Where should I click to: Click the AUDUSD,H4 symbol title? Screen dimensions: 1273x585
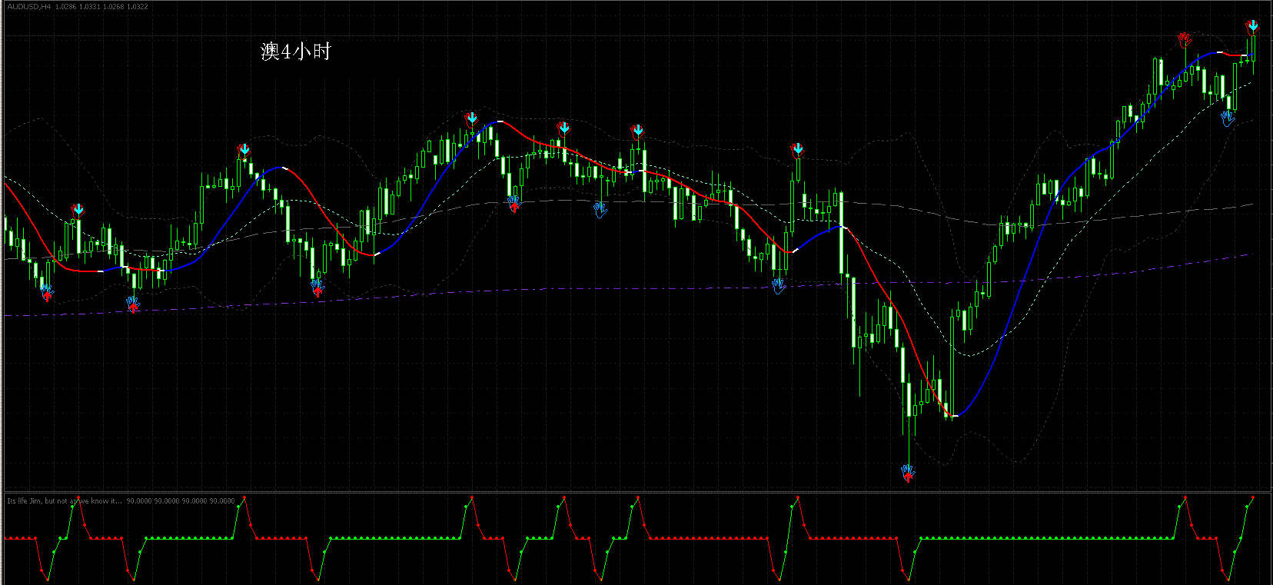pyautogui.click(x=29, y=7)
